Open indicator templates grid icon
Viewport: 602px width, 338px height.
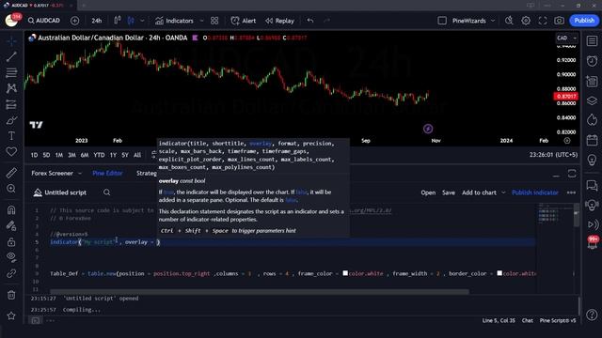214,21
